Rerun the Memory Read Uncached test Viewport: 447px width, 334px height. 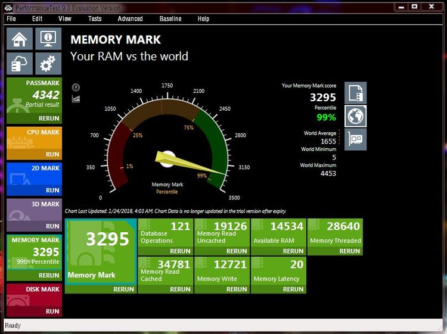[222, 251]
